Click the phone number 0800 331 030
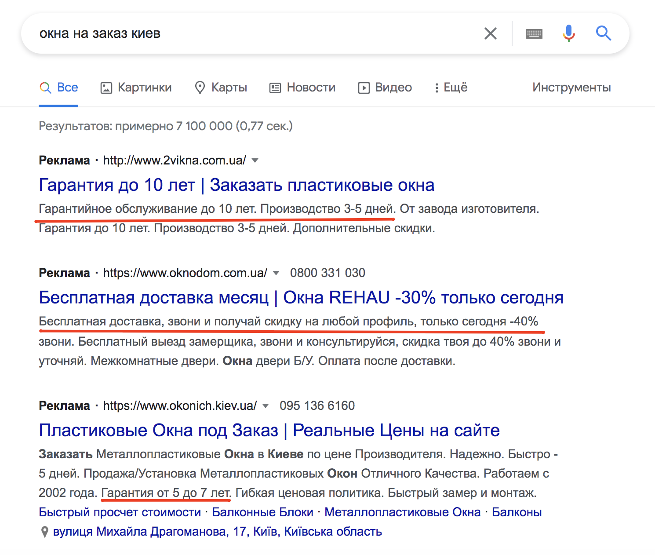 pyautogui.click(x=327, y=273)
